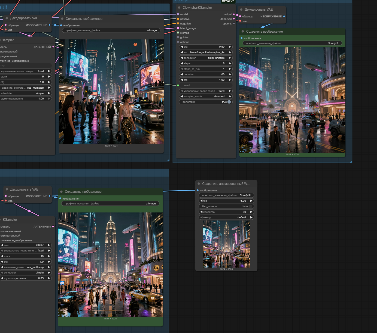Click the model input socket on ClownsharKSampler
The height and width of the screenshot is (333, 377).
(x=178, y=14)
